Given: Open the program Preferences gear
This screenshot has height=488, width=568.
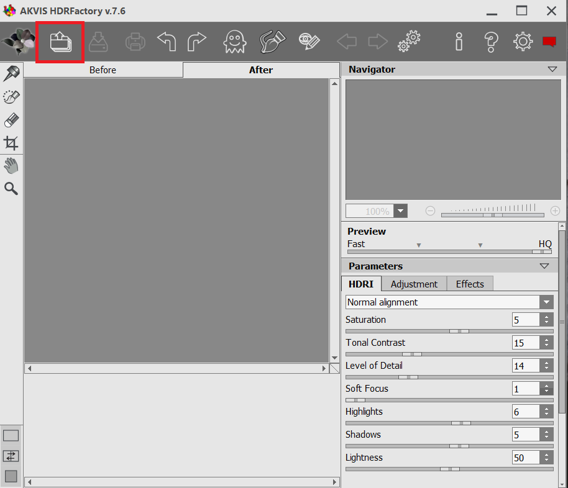Looking at the screenshot, I should [523, 42].
